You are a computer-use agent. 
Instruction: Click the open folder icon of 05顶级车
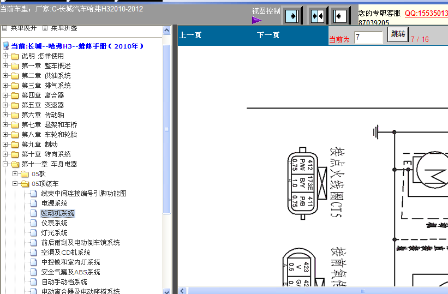(x=25, y=184)
